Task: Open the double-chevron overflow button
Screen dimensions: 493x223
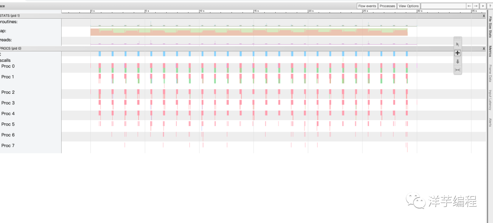Action: pyautogui.click(x=483, y=6)
